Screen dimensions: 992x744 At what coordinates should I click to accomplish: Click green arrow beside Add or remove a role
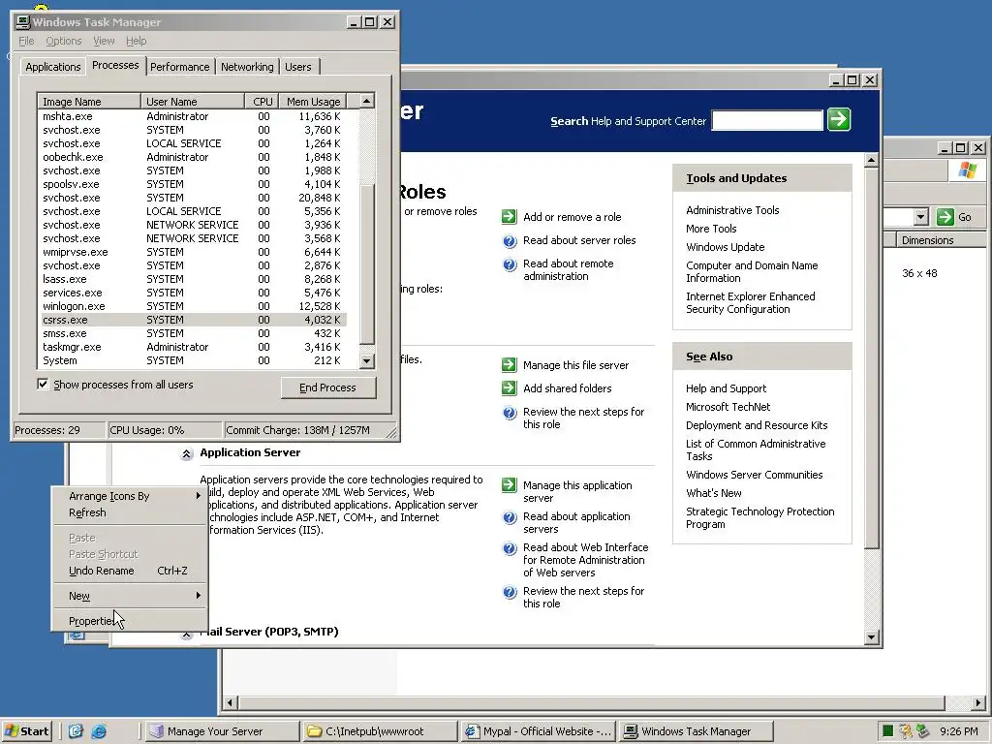click(x=510, y=216)
